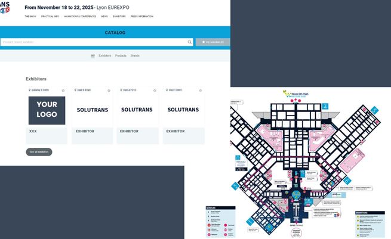Open the Solutrans logo on Hall 5 card
Viewport: 391px width, 239px height.
[x=93, y=110]
